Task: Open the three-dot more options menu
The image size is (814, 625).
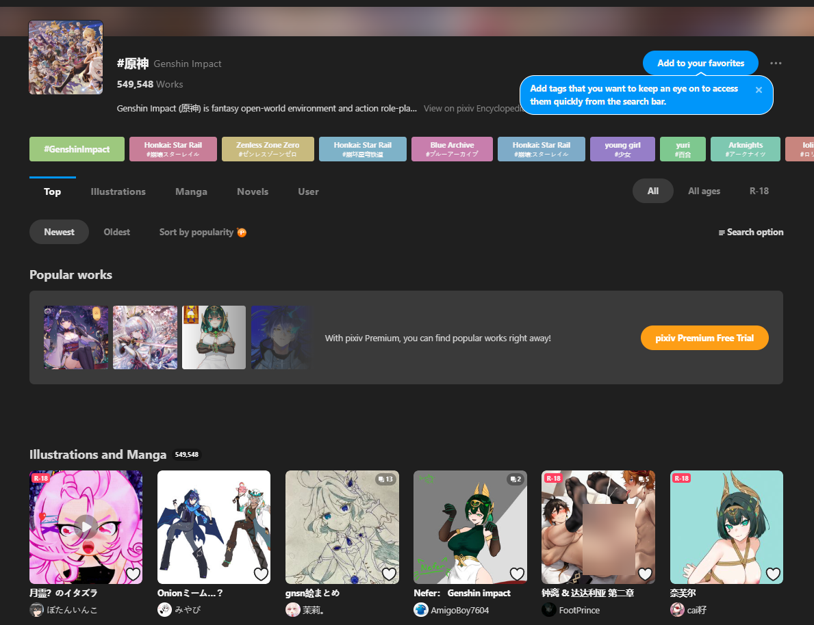Action: [x=776, y=64]
